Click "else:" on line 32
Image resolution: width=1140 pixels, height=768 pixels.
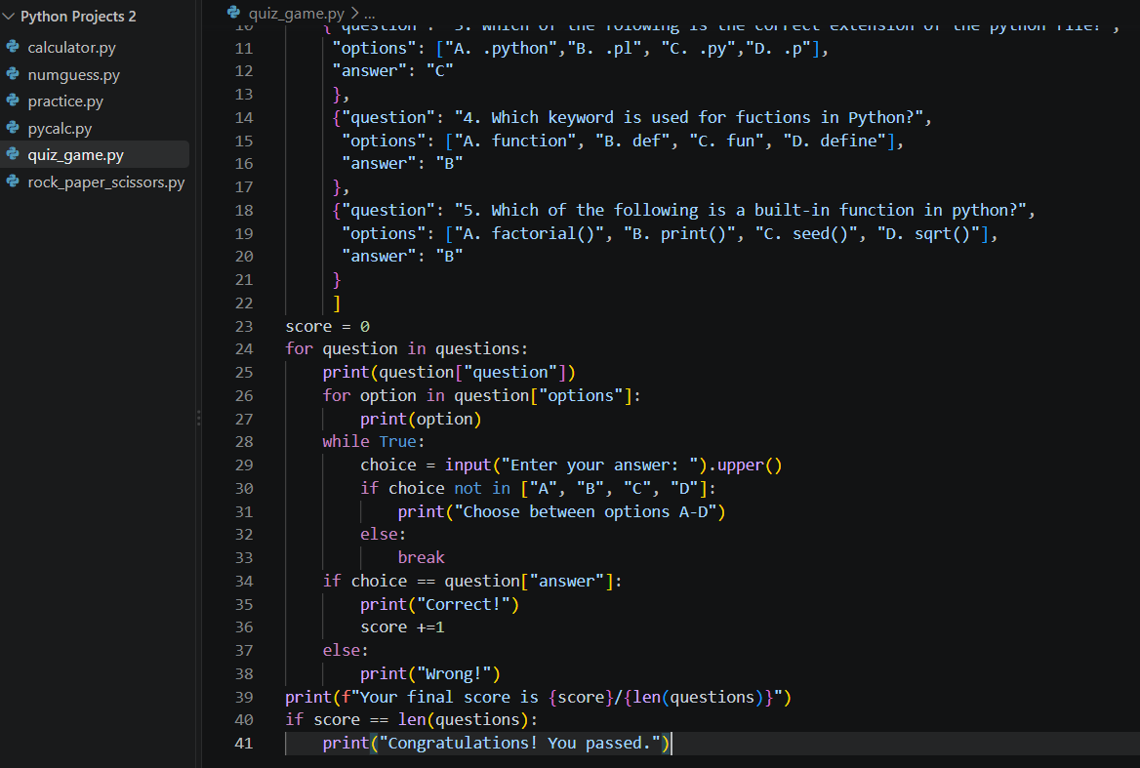(384, 534)
